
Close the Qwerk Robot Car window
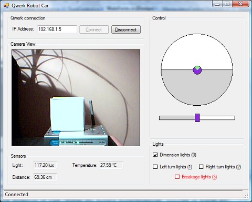pos(240,4)
